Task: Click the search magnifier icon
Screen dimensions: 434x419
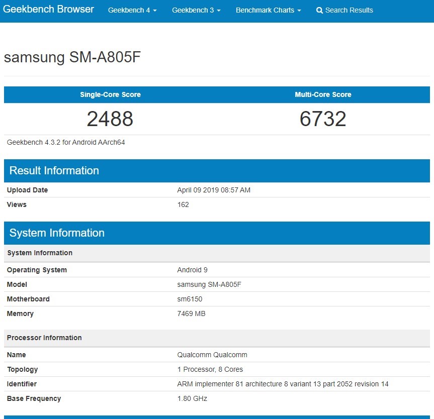Action: point(319,11)
